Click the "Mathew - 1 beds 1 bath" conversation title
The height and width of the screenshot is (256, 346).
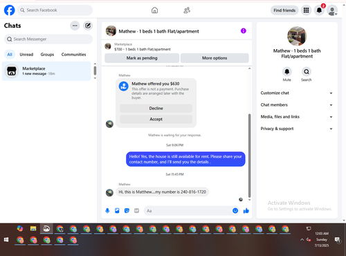pos(158,31)
